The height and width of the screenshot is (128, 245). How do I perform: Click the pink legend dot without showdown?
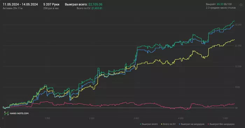[x=208, y=124]
